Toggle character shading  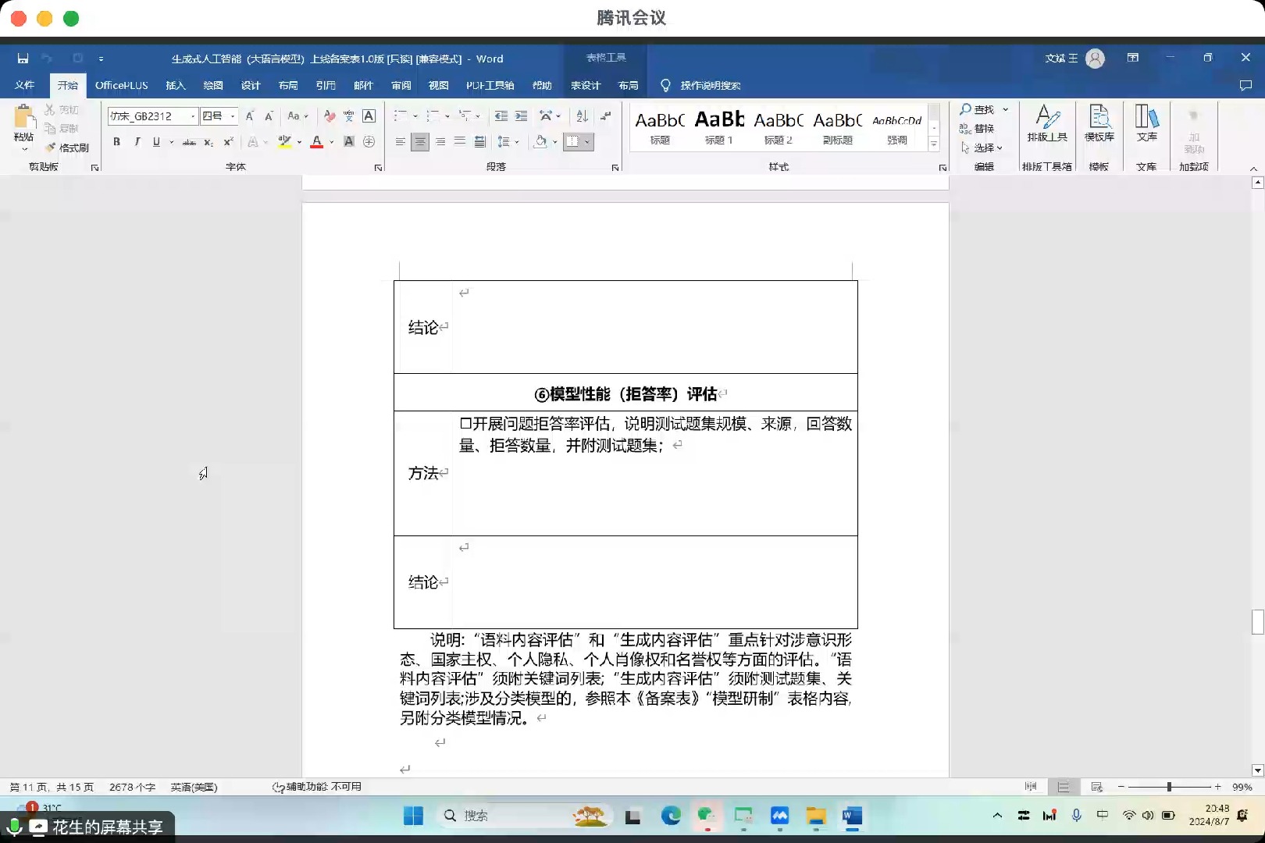(349, 142)
